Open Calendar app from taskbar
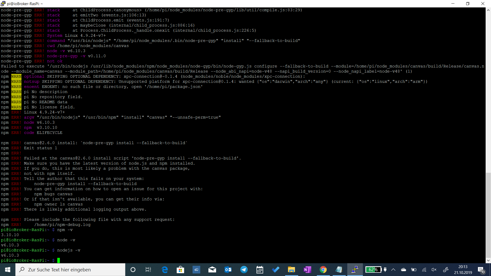Viewport: 491px width, 276px height. coord(260,270)
